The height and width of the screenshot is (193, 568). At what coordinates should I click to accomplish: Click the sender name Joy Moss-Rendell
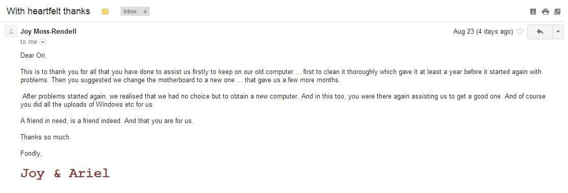pos(48,32)
